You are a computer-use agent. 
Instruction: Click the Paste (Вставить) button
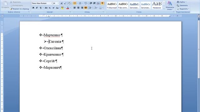click(5, 5)
